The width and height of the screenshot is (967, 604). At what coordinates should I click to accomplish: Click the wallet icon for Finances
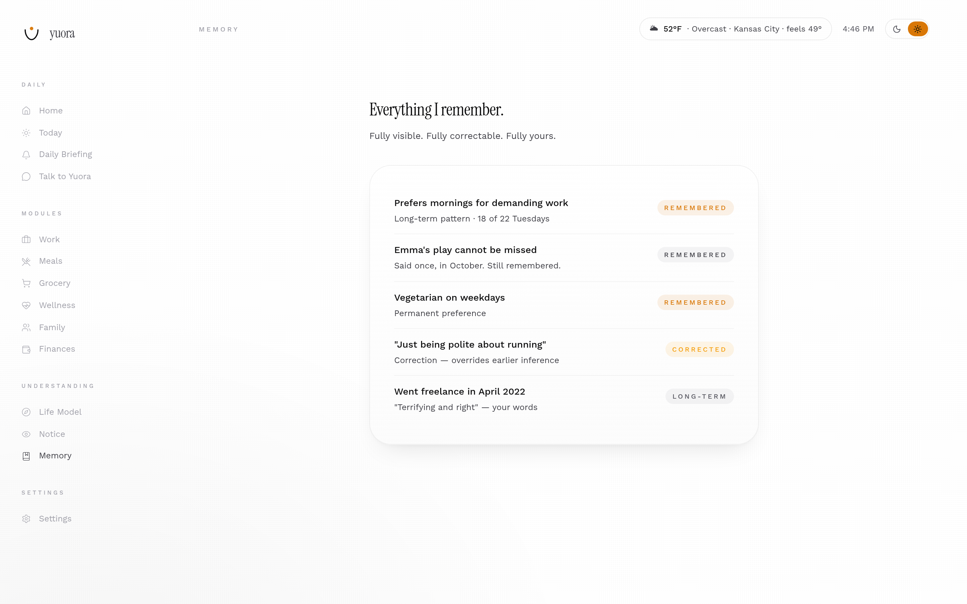27,349
